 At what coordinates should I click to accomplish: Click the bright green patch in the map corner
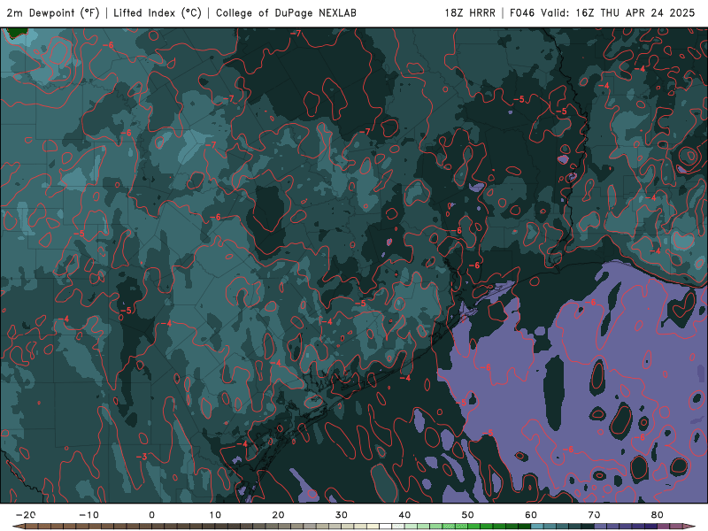pos(16,33)
